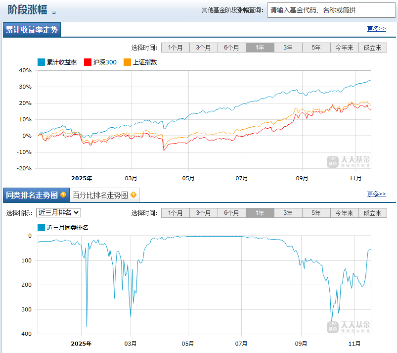The width and height of the screenshot is (398, 353).
Task: Toggle the red 沪深300 legend swatch
Action: 88,62
